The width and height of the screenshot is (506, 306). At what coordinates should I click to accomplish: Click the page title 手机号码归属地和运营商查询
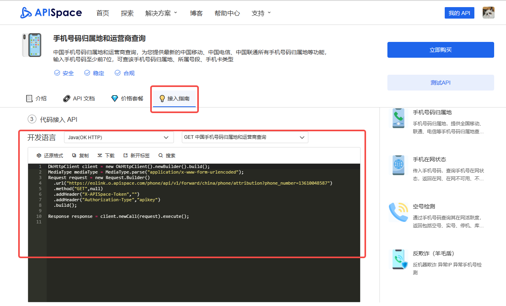coord(99,38)
